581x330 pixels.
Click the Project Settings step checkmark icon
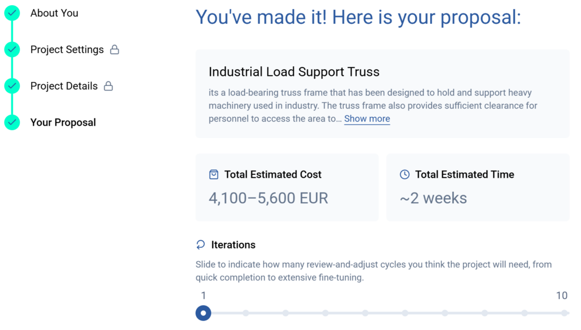pos(12,50)
